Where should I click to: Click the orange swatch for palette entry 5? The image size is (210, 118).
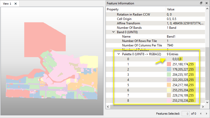coord(169,85)
